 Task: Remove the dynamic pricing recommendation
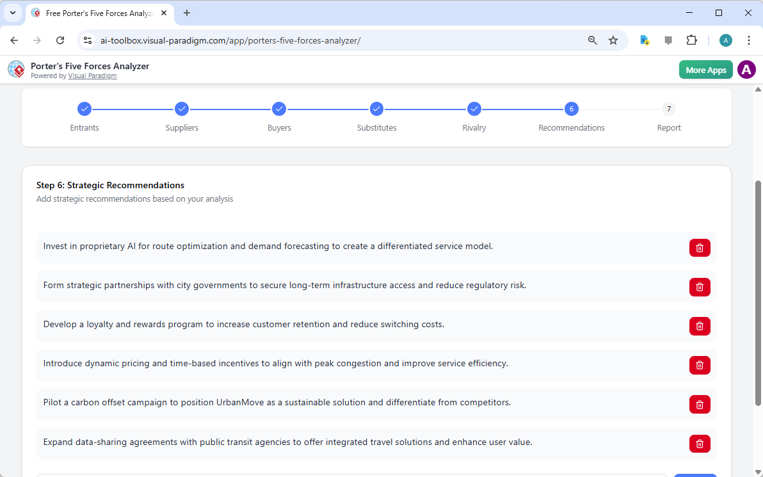coord(700,365)
